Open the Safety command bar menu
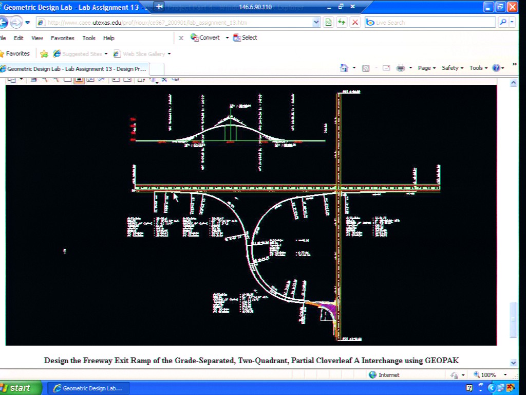Viewport: 526px width, 395px height. [x=452, y=68]
